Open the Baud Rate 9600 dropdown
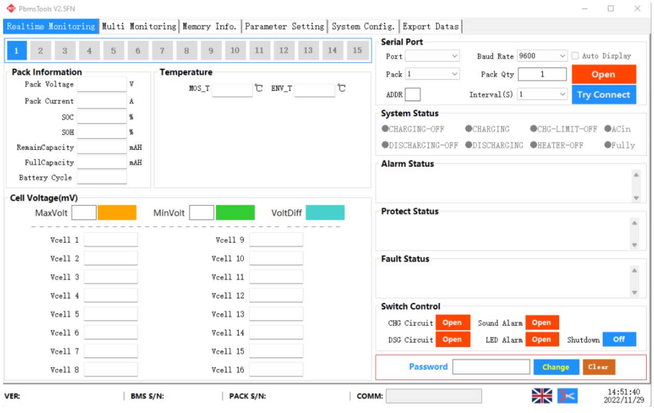Image resolution: width=654 pixels, height=413 pixels. pyautogui.click(x=542, y=56)
